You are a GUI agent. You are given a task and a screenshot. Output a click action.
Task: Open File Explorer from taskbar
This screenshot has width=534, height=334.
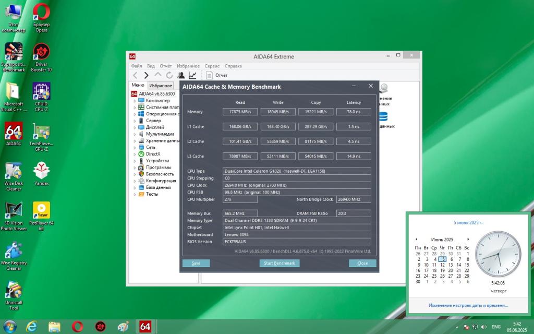click(x=54, y=327)
